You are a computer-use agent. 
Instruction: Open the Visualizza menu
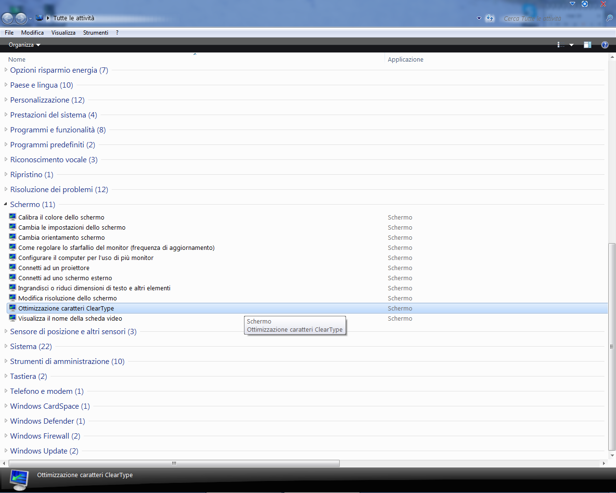[x=63, y=33]
